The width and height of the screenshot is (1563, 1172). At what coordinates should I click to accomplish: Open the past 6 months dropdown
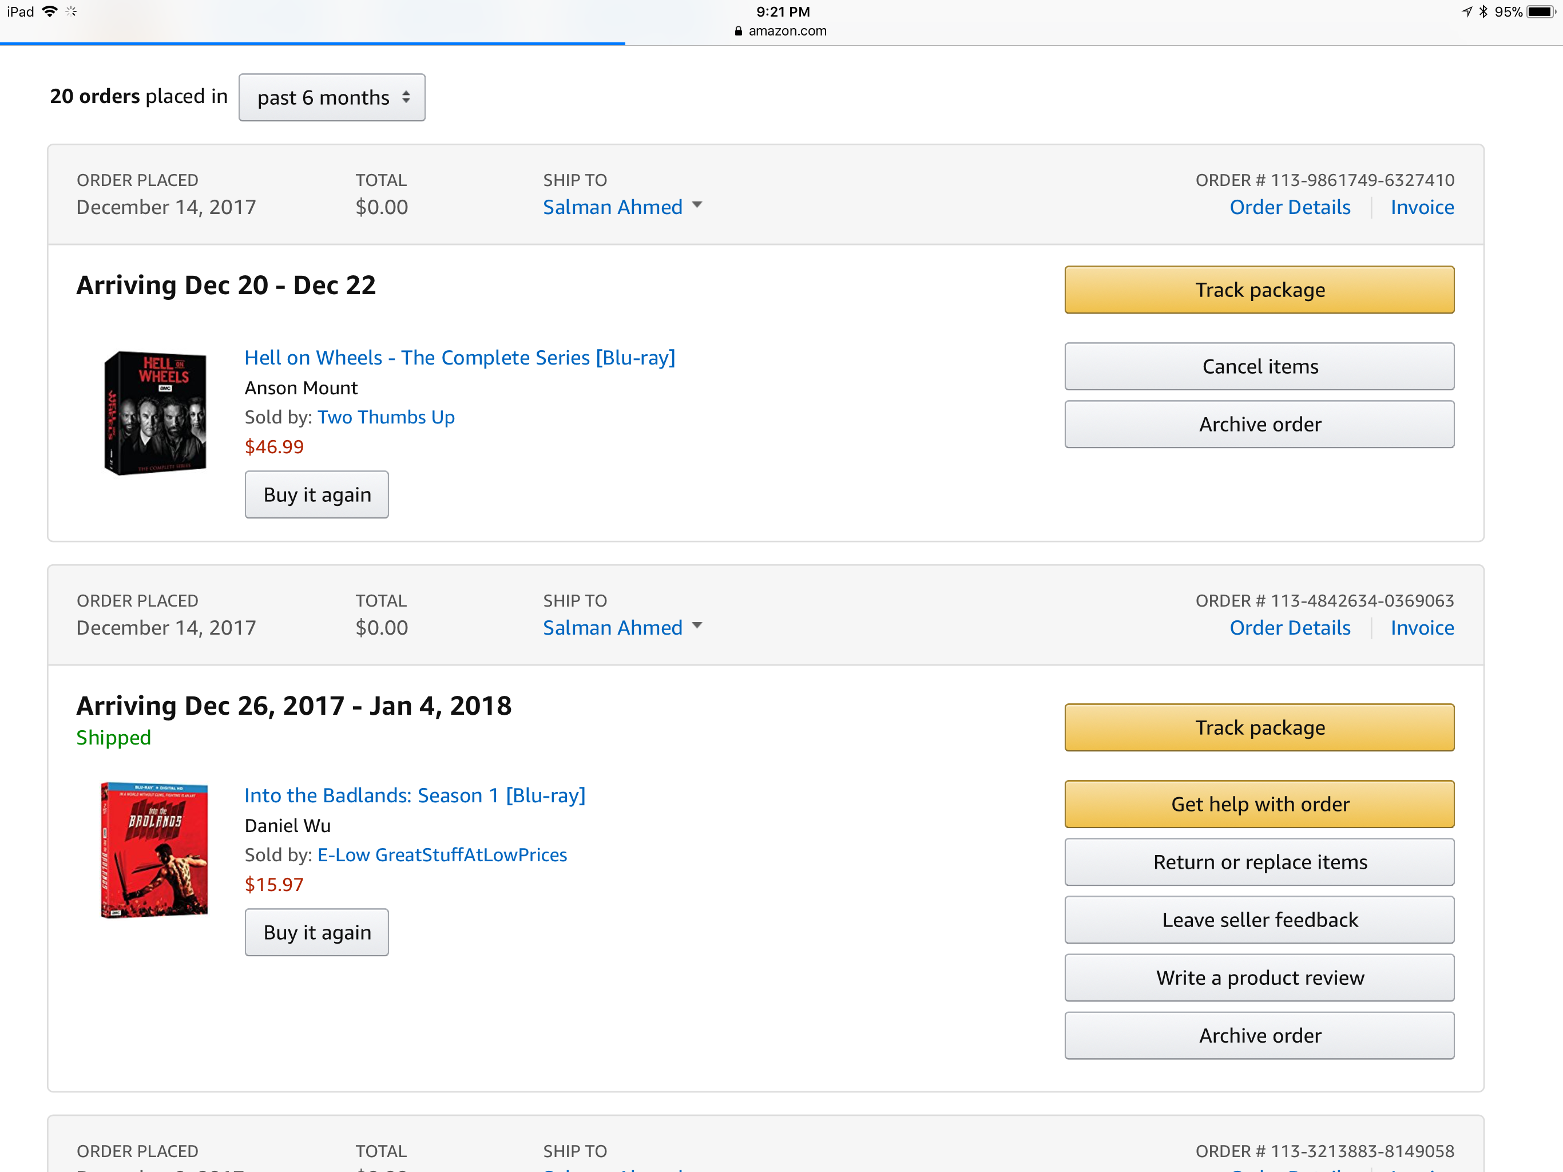tap(331, 97)
